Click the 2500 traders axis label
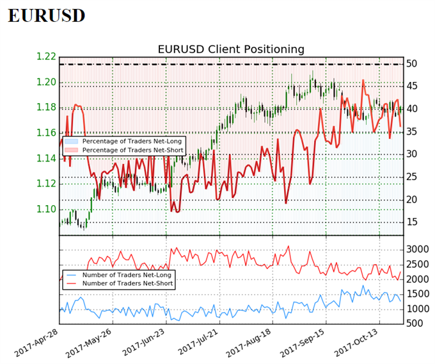The image size is (435, 364). 418,264
